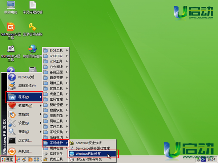Open PECMD说明 in the start menu
This screenshot has height=163, width=218.
[25, 77]
